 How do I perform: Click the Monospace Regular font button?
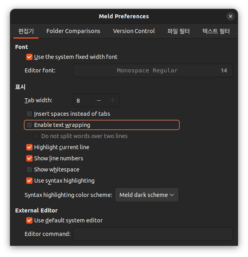click(x=153, y=70)
